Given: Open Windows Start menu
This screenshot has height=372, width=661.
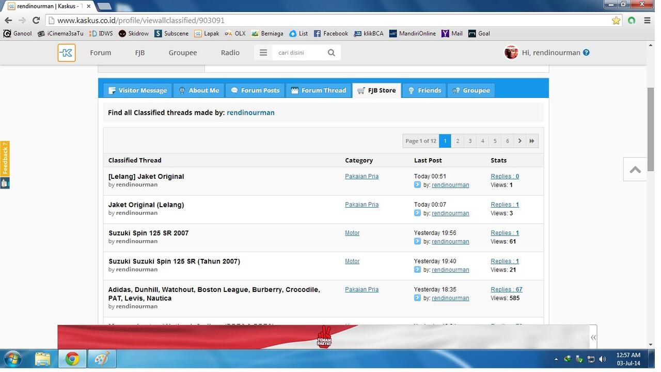Looking at the screenshot, I should [12, 359].
